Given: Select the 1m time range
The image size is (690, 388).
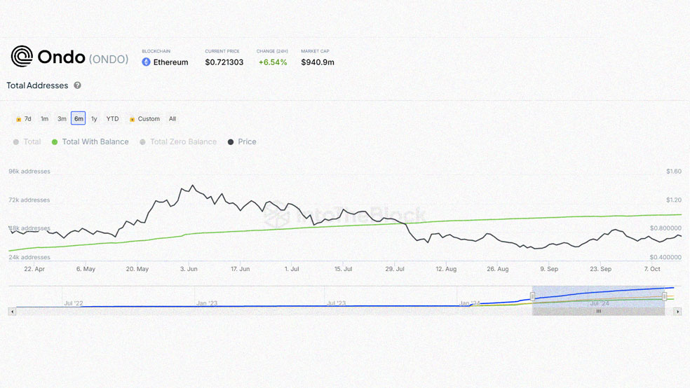Looking at the screenshot, I should click(x=44, y=118).
